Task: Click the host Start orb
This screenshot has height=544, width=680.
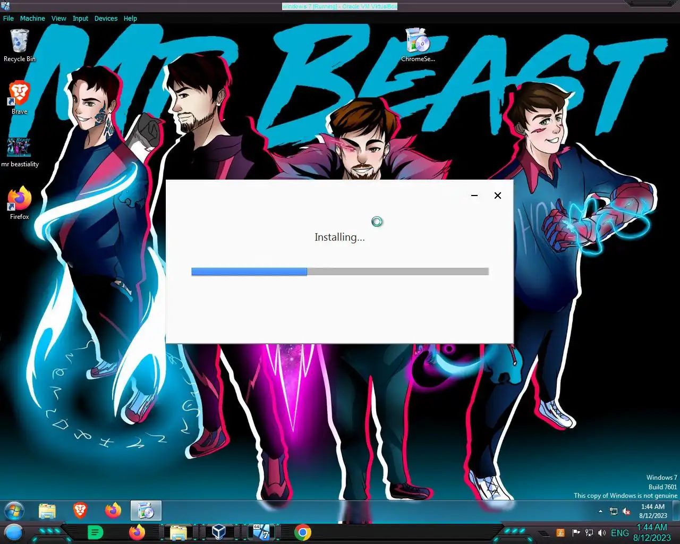Action: click(x=14, y=532)
